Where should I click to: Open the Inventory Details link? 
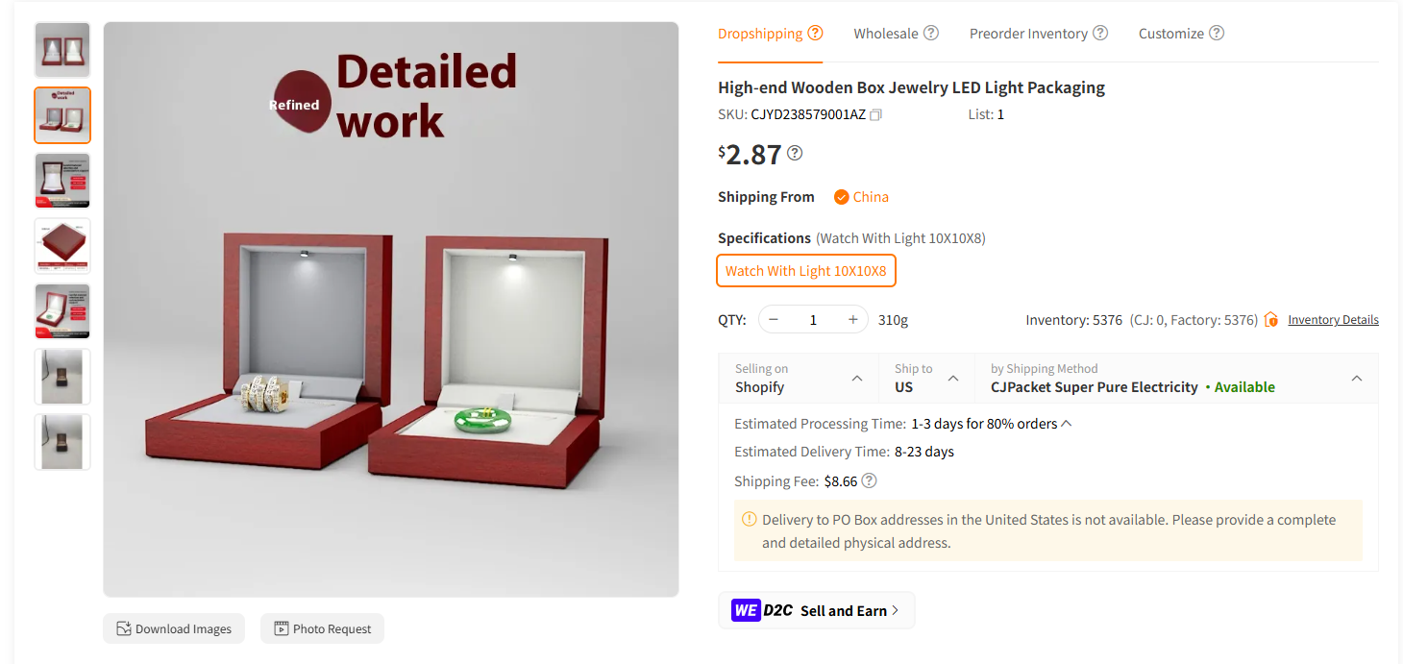click(x=1333, y=319)
